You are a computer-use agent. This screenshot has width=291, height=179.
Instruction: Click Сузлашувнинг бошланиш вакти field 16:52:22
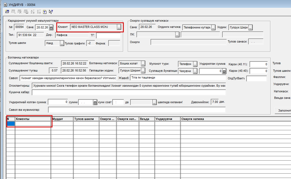(x=74, y=63)
